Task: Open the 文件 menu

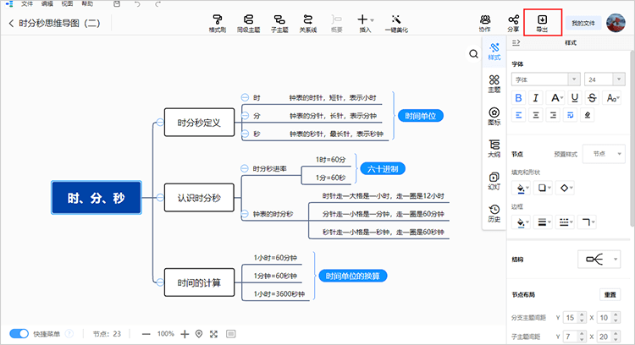Action: tap(27, 3)
